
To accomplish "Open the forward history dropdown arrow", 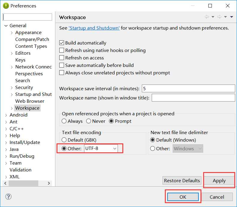I will click(225, 17).
